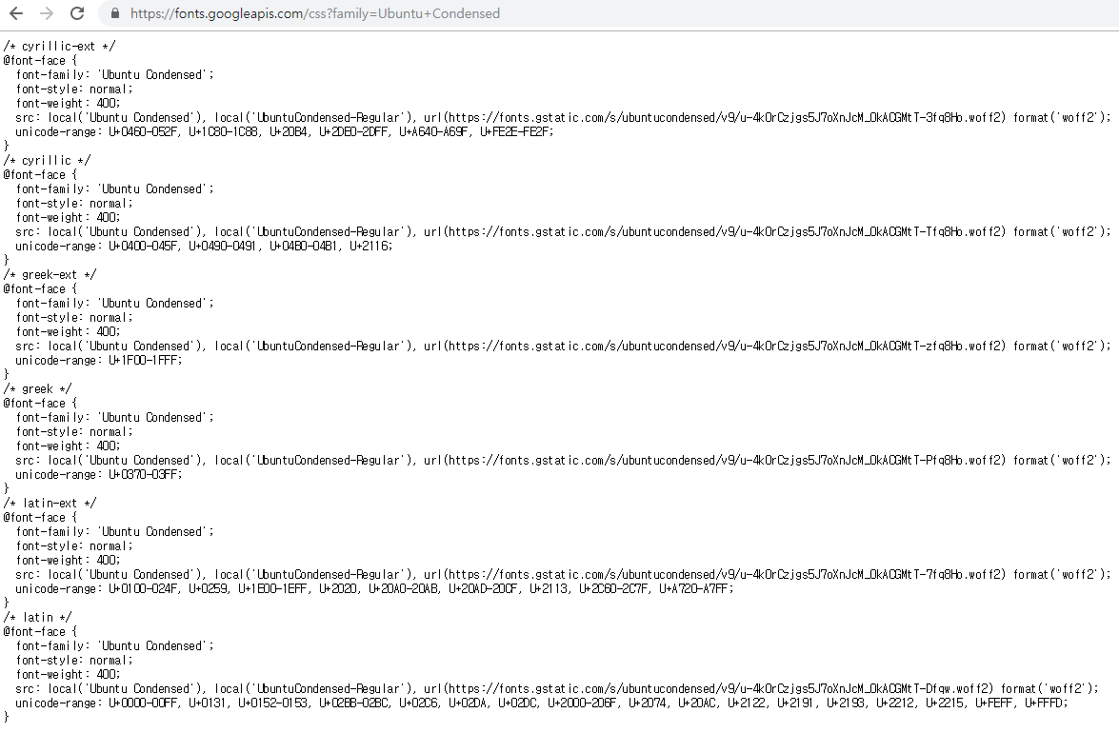Click src line with URL ending T-zfq8Ho.woff2
Screen dimensions: 1119x733
(563, 346)
